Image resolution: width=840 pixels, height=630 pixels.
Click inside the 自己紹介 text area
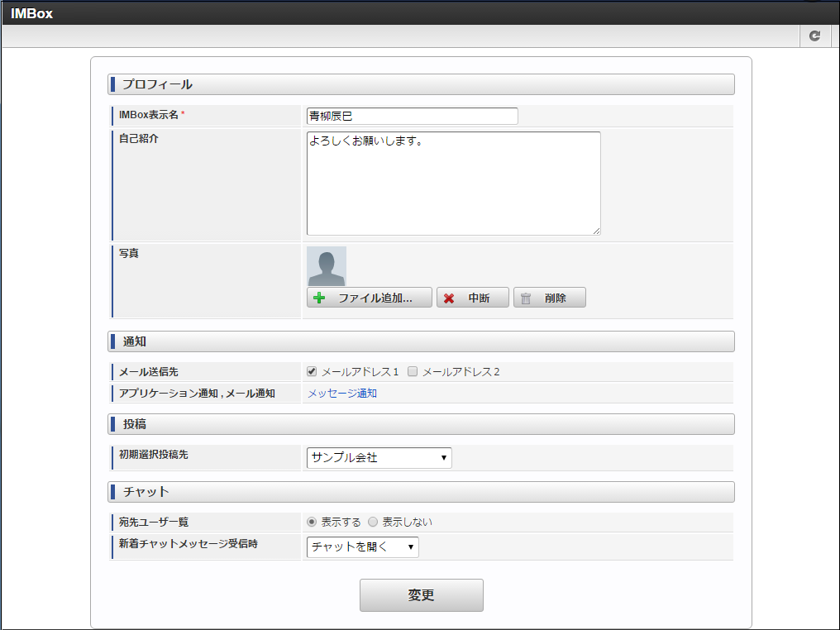coord(454,184)
